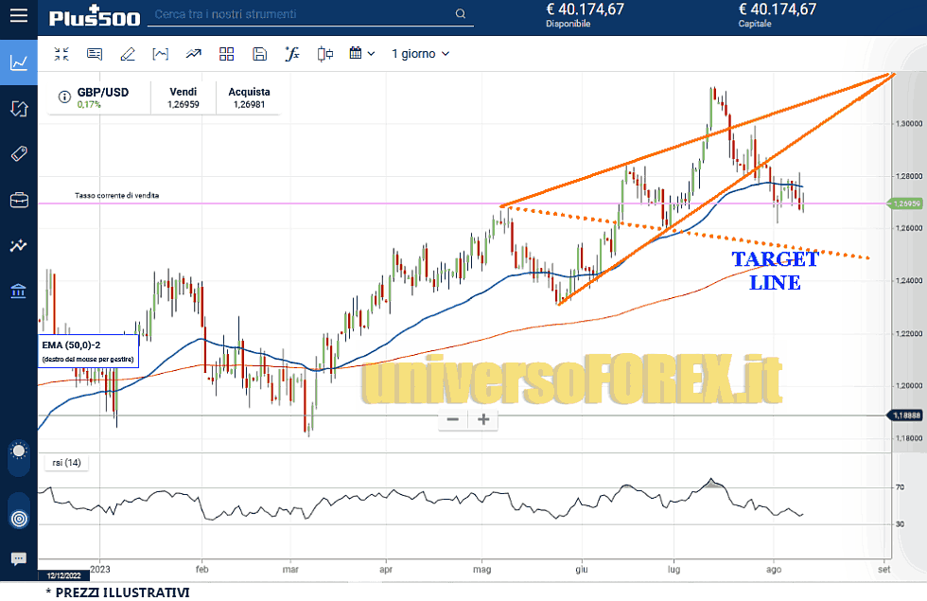Click the Acquista buy button

point(248,98)
